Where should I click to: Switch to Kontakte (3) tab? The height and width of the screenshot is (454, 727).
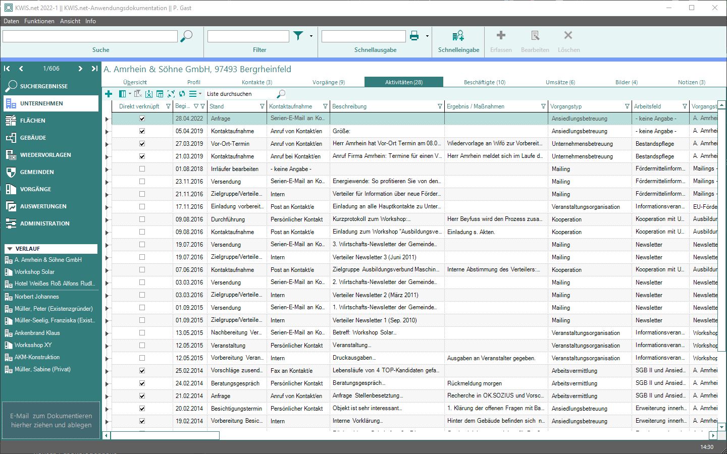click(256, 82)
